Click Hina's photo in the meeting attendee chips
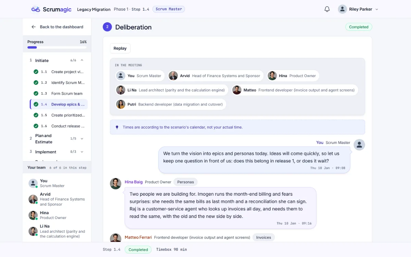The height and width of the screenshot is (257, 411). point(272,76)
